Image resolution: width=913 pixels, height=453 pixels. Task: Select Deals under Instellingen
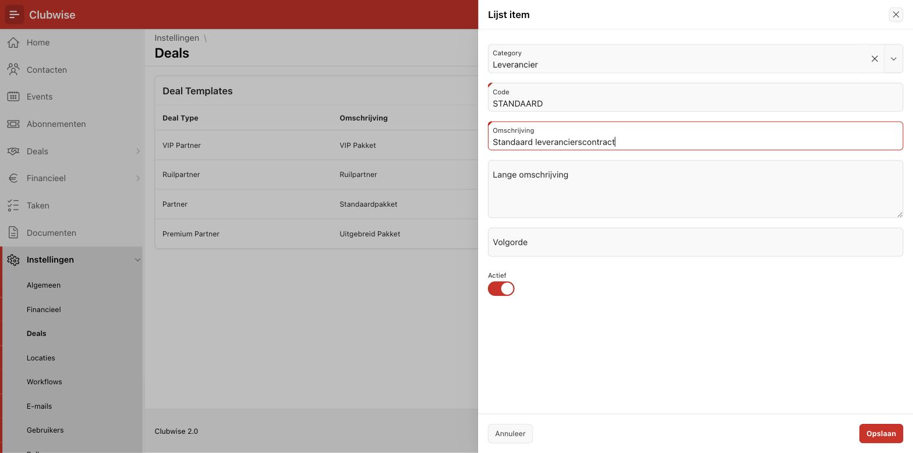point(37,334)
